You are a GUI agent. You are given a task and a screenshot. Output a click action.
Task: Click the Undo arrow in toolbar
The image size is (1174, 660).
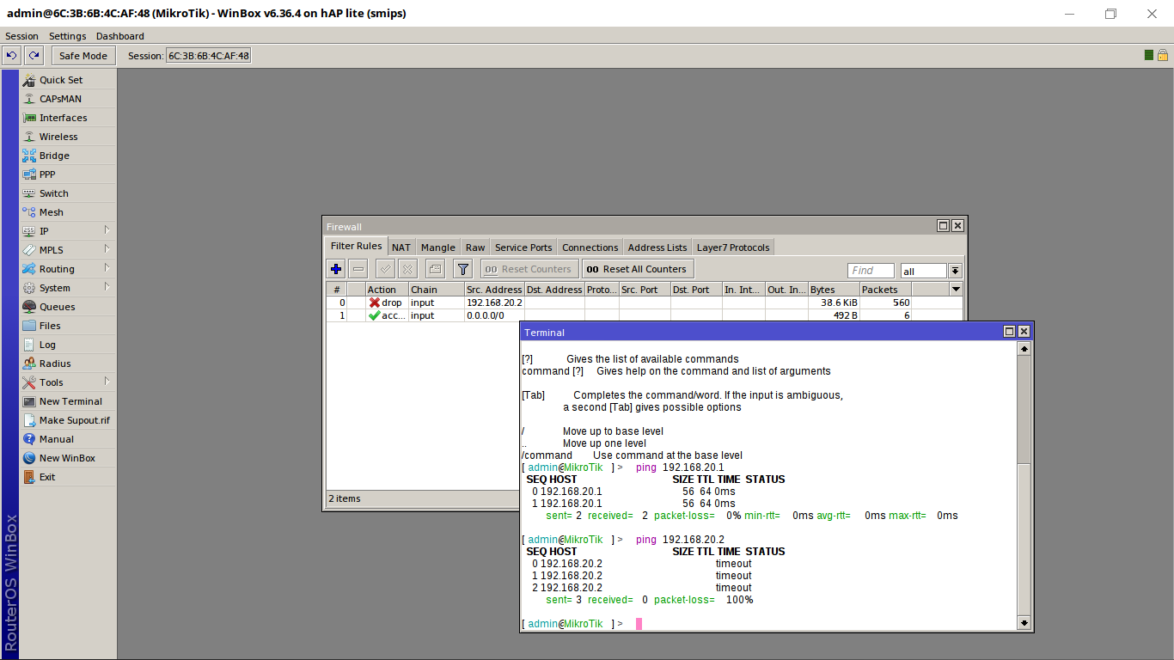click(11, 56)
